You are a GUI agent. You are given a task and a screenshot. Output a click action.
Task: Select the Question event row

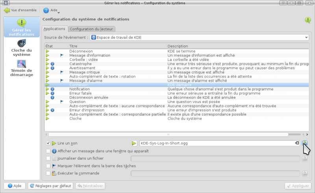176,102
